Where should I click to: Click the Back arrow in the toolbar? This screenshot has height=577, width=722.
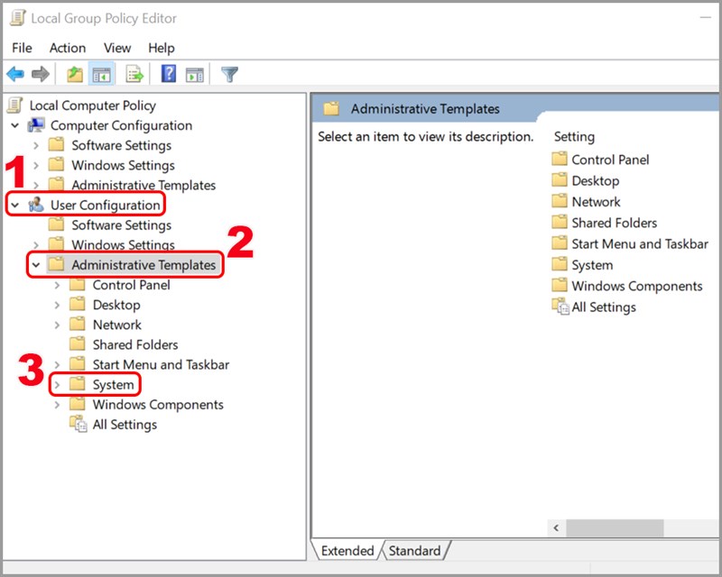coord(15,75)
